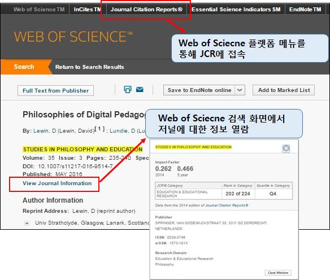Open the Save to EndNote dropdown arrow
This screenshot has height=280, width=330.
tap(240, 90)
